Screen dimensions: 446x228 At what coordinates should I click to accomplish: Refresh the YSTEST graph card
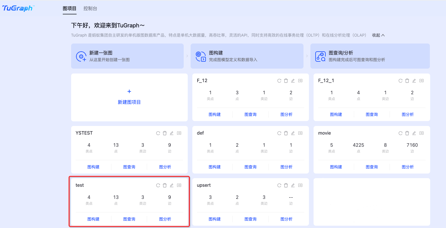[x=158, y=133]
